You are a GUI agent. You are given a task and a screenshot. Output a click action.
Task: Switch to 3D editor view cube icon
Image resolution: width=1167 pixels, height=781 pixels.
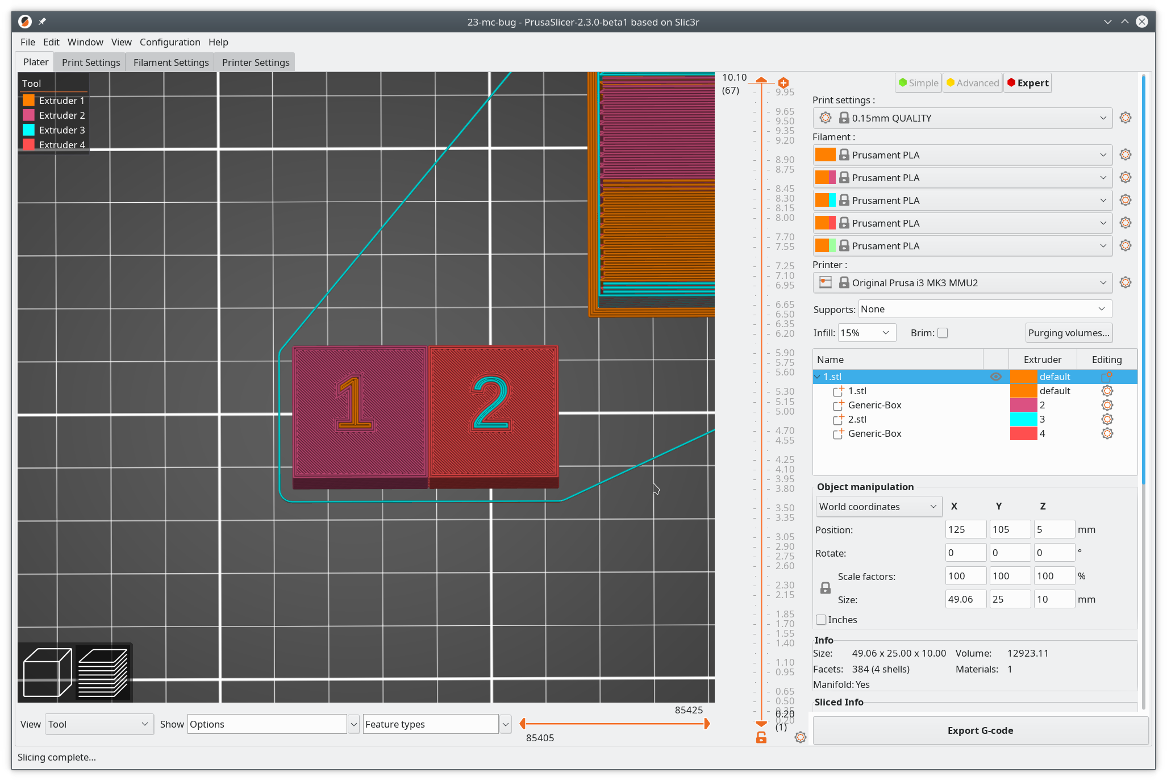pos(47,672)
